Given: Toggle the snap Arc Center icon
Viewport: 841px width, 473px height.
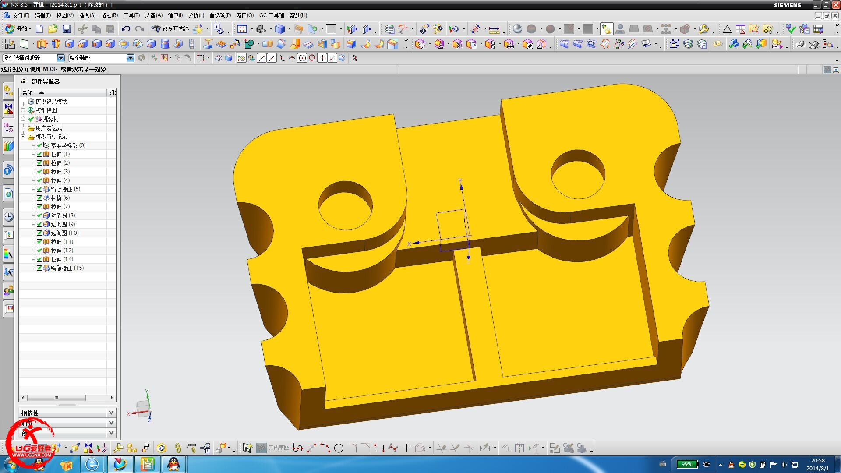Looking at the screenshot, I should point(302,58).
